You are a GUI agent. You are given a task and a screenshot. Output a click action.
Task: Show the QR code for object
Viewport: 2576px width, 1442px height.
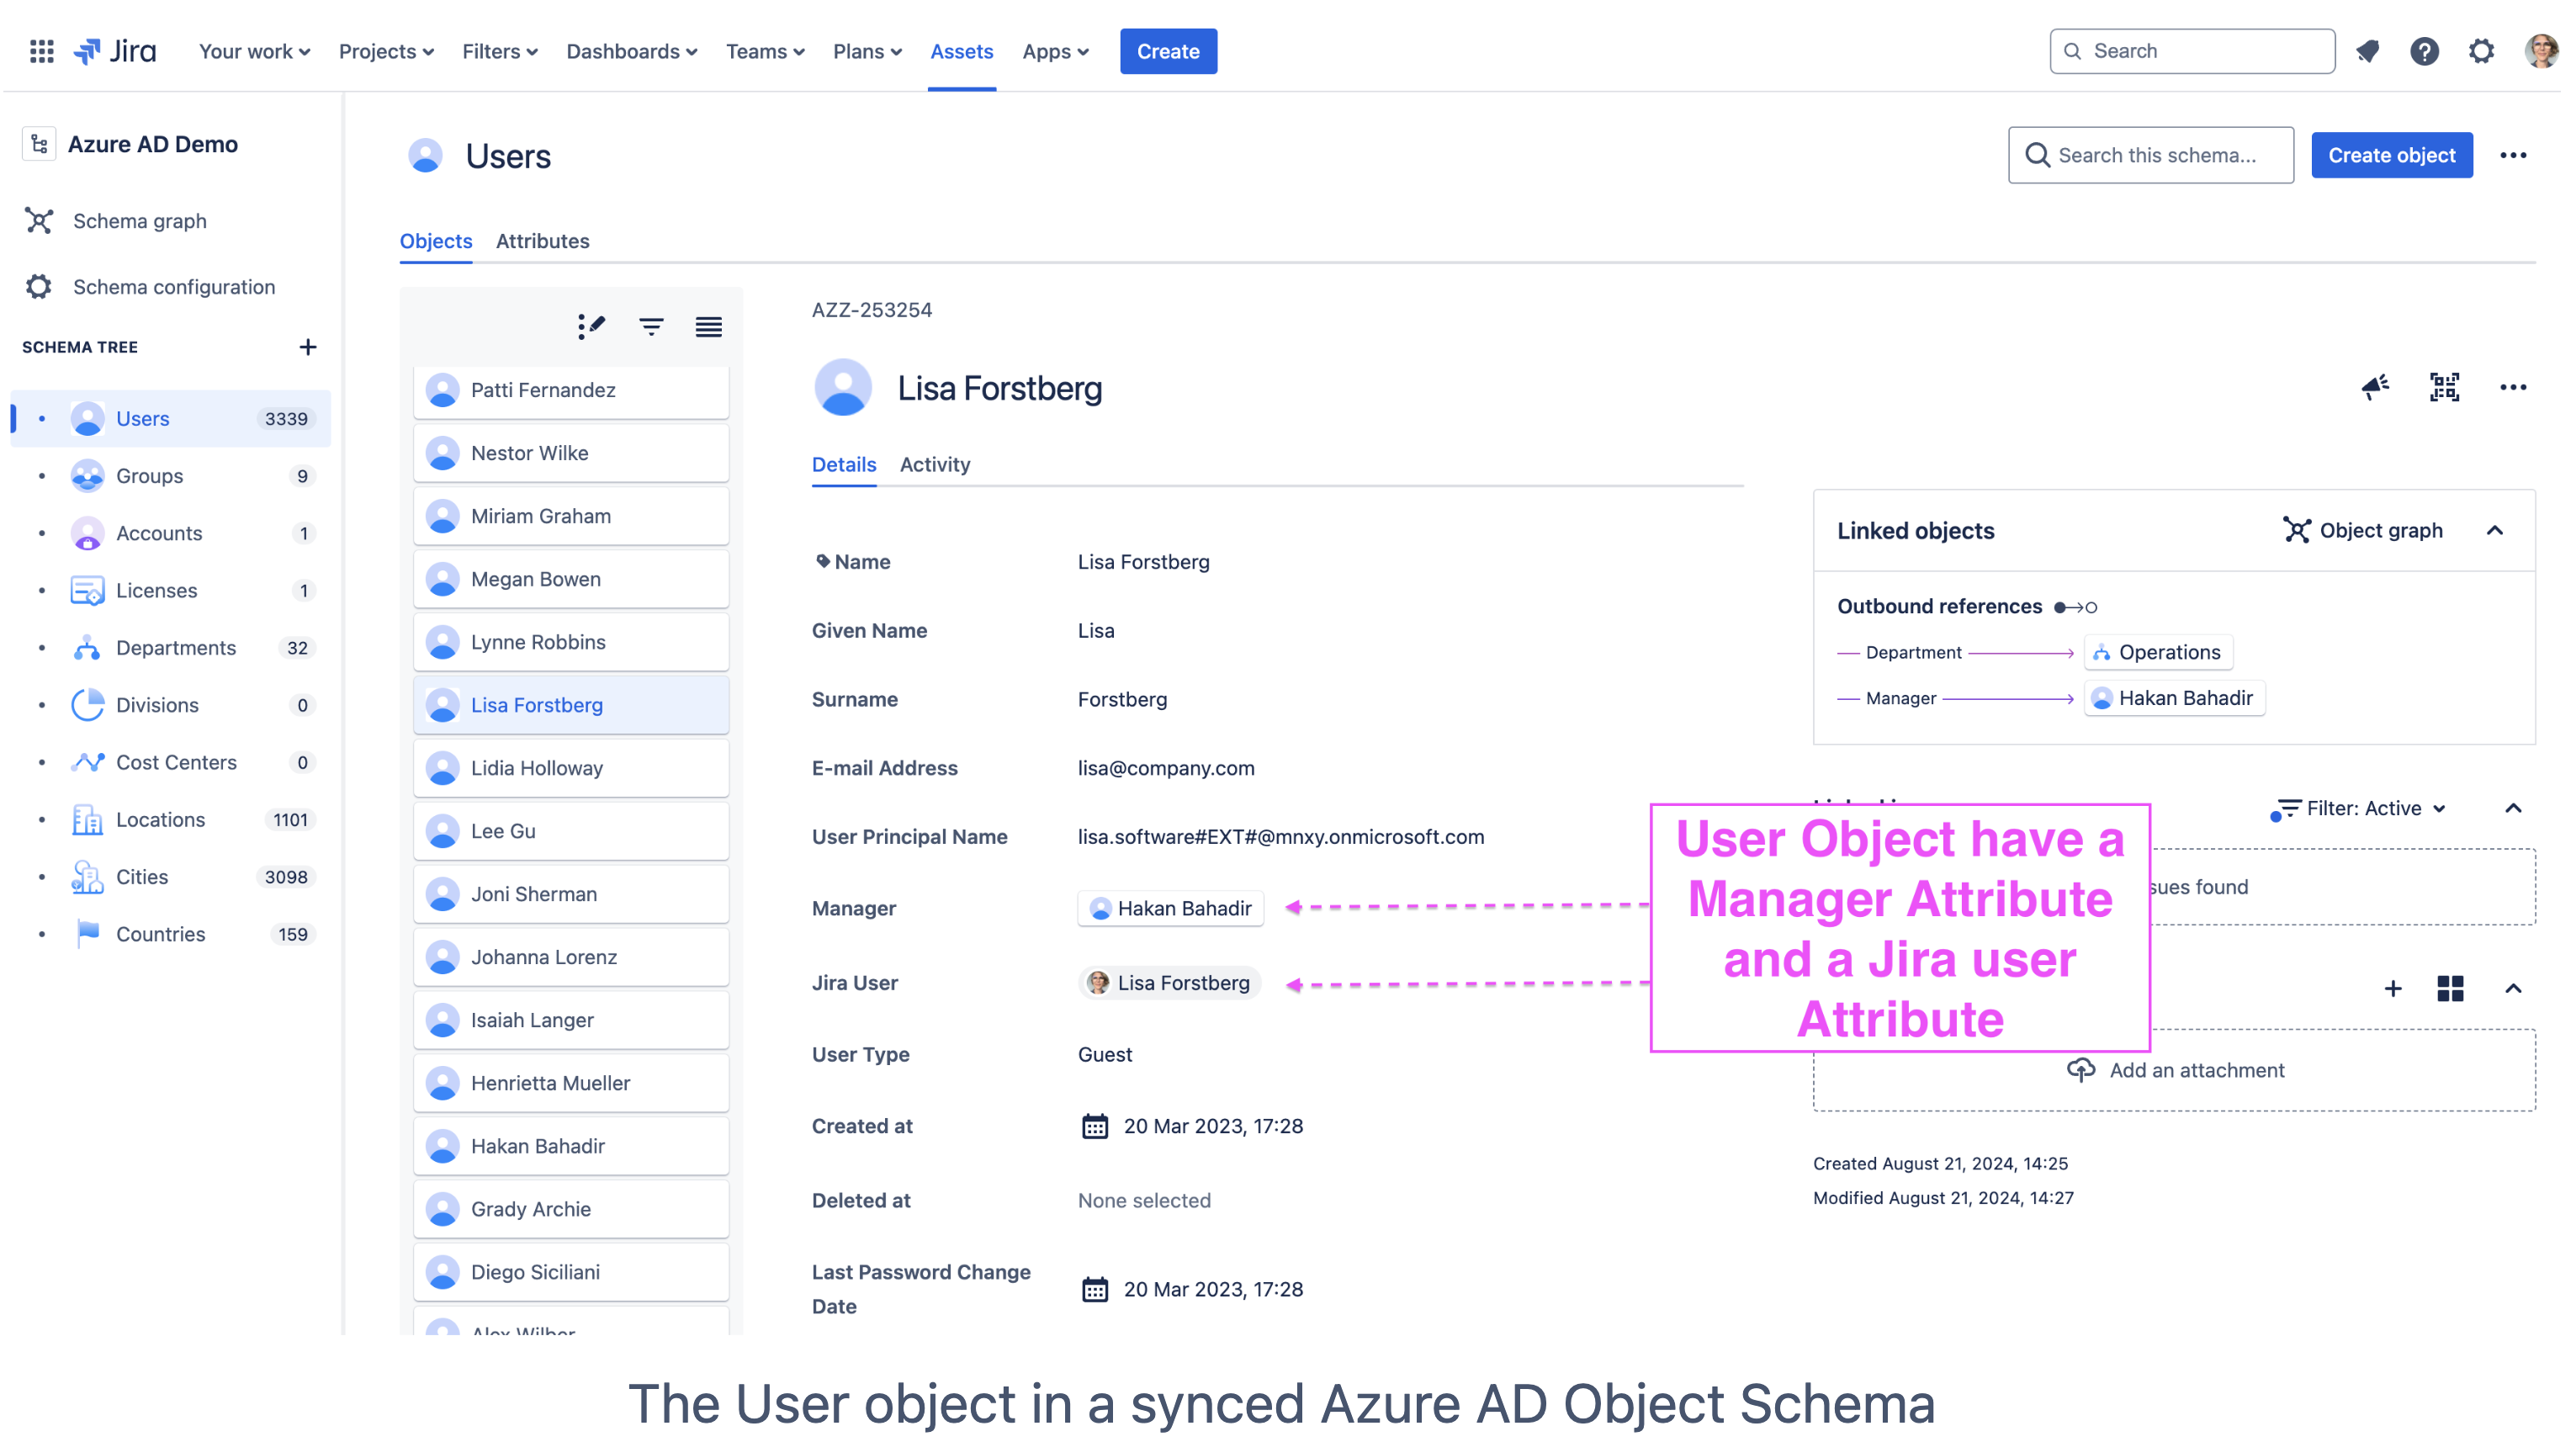2445,387
